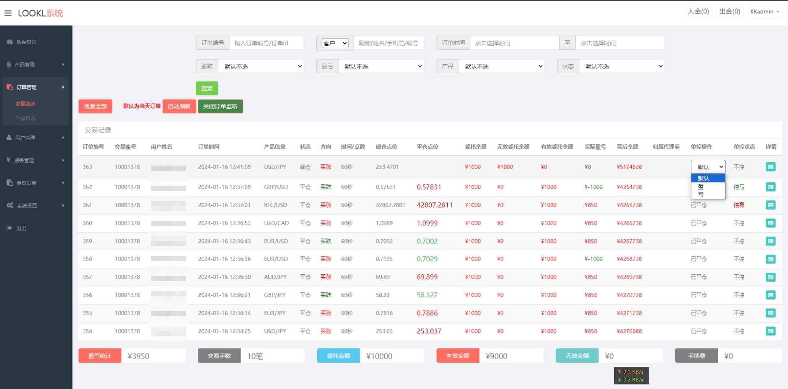Click the 退出 logout icon
This screenshot has width=788, height=389.
click(x=10, y=228)
